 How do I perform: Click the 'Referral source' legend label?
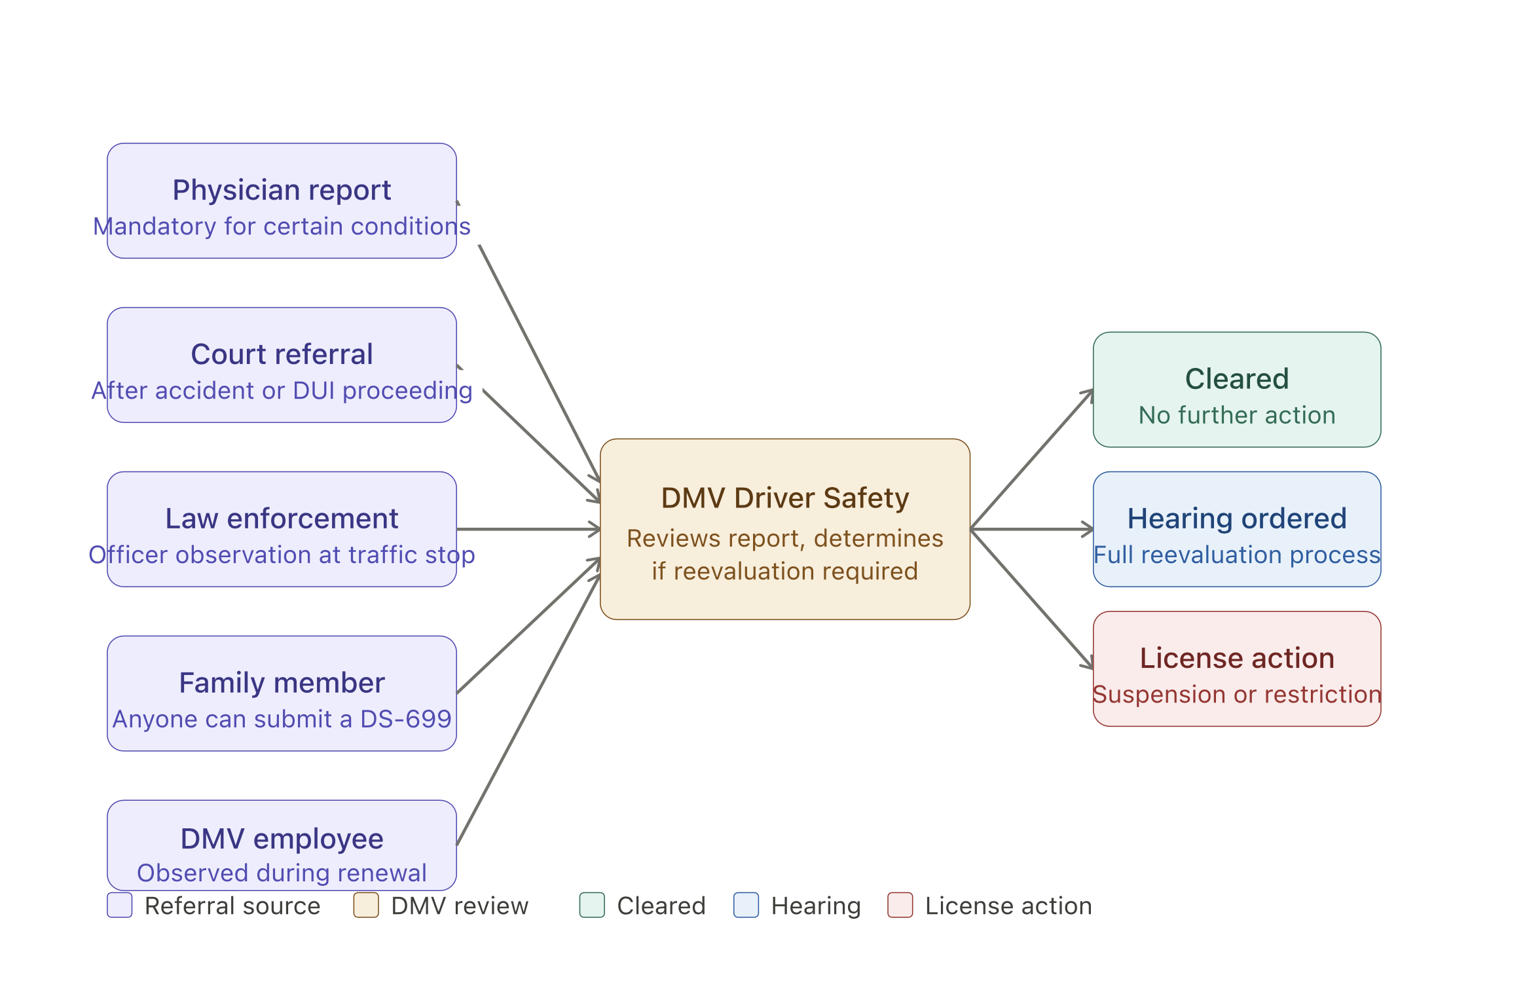pos(232,906)
